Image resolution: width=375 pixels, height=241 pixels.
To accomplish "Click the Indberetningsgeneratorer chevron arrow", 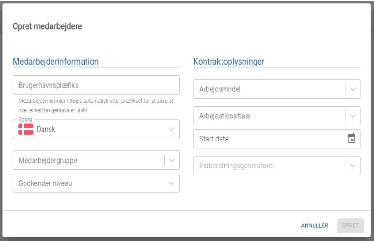I will coord(353,166).
